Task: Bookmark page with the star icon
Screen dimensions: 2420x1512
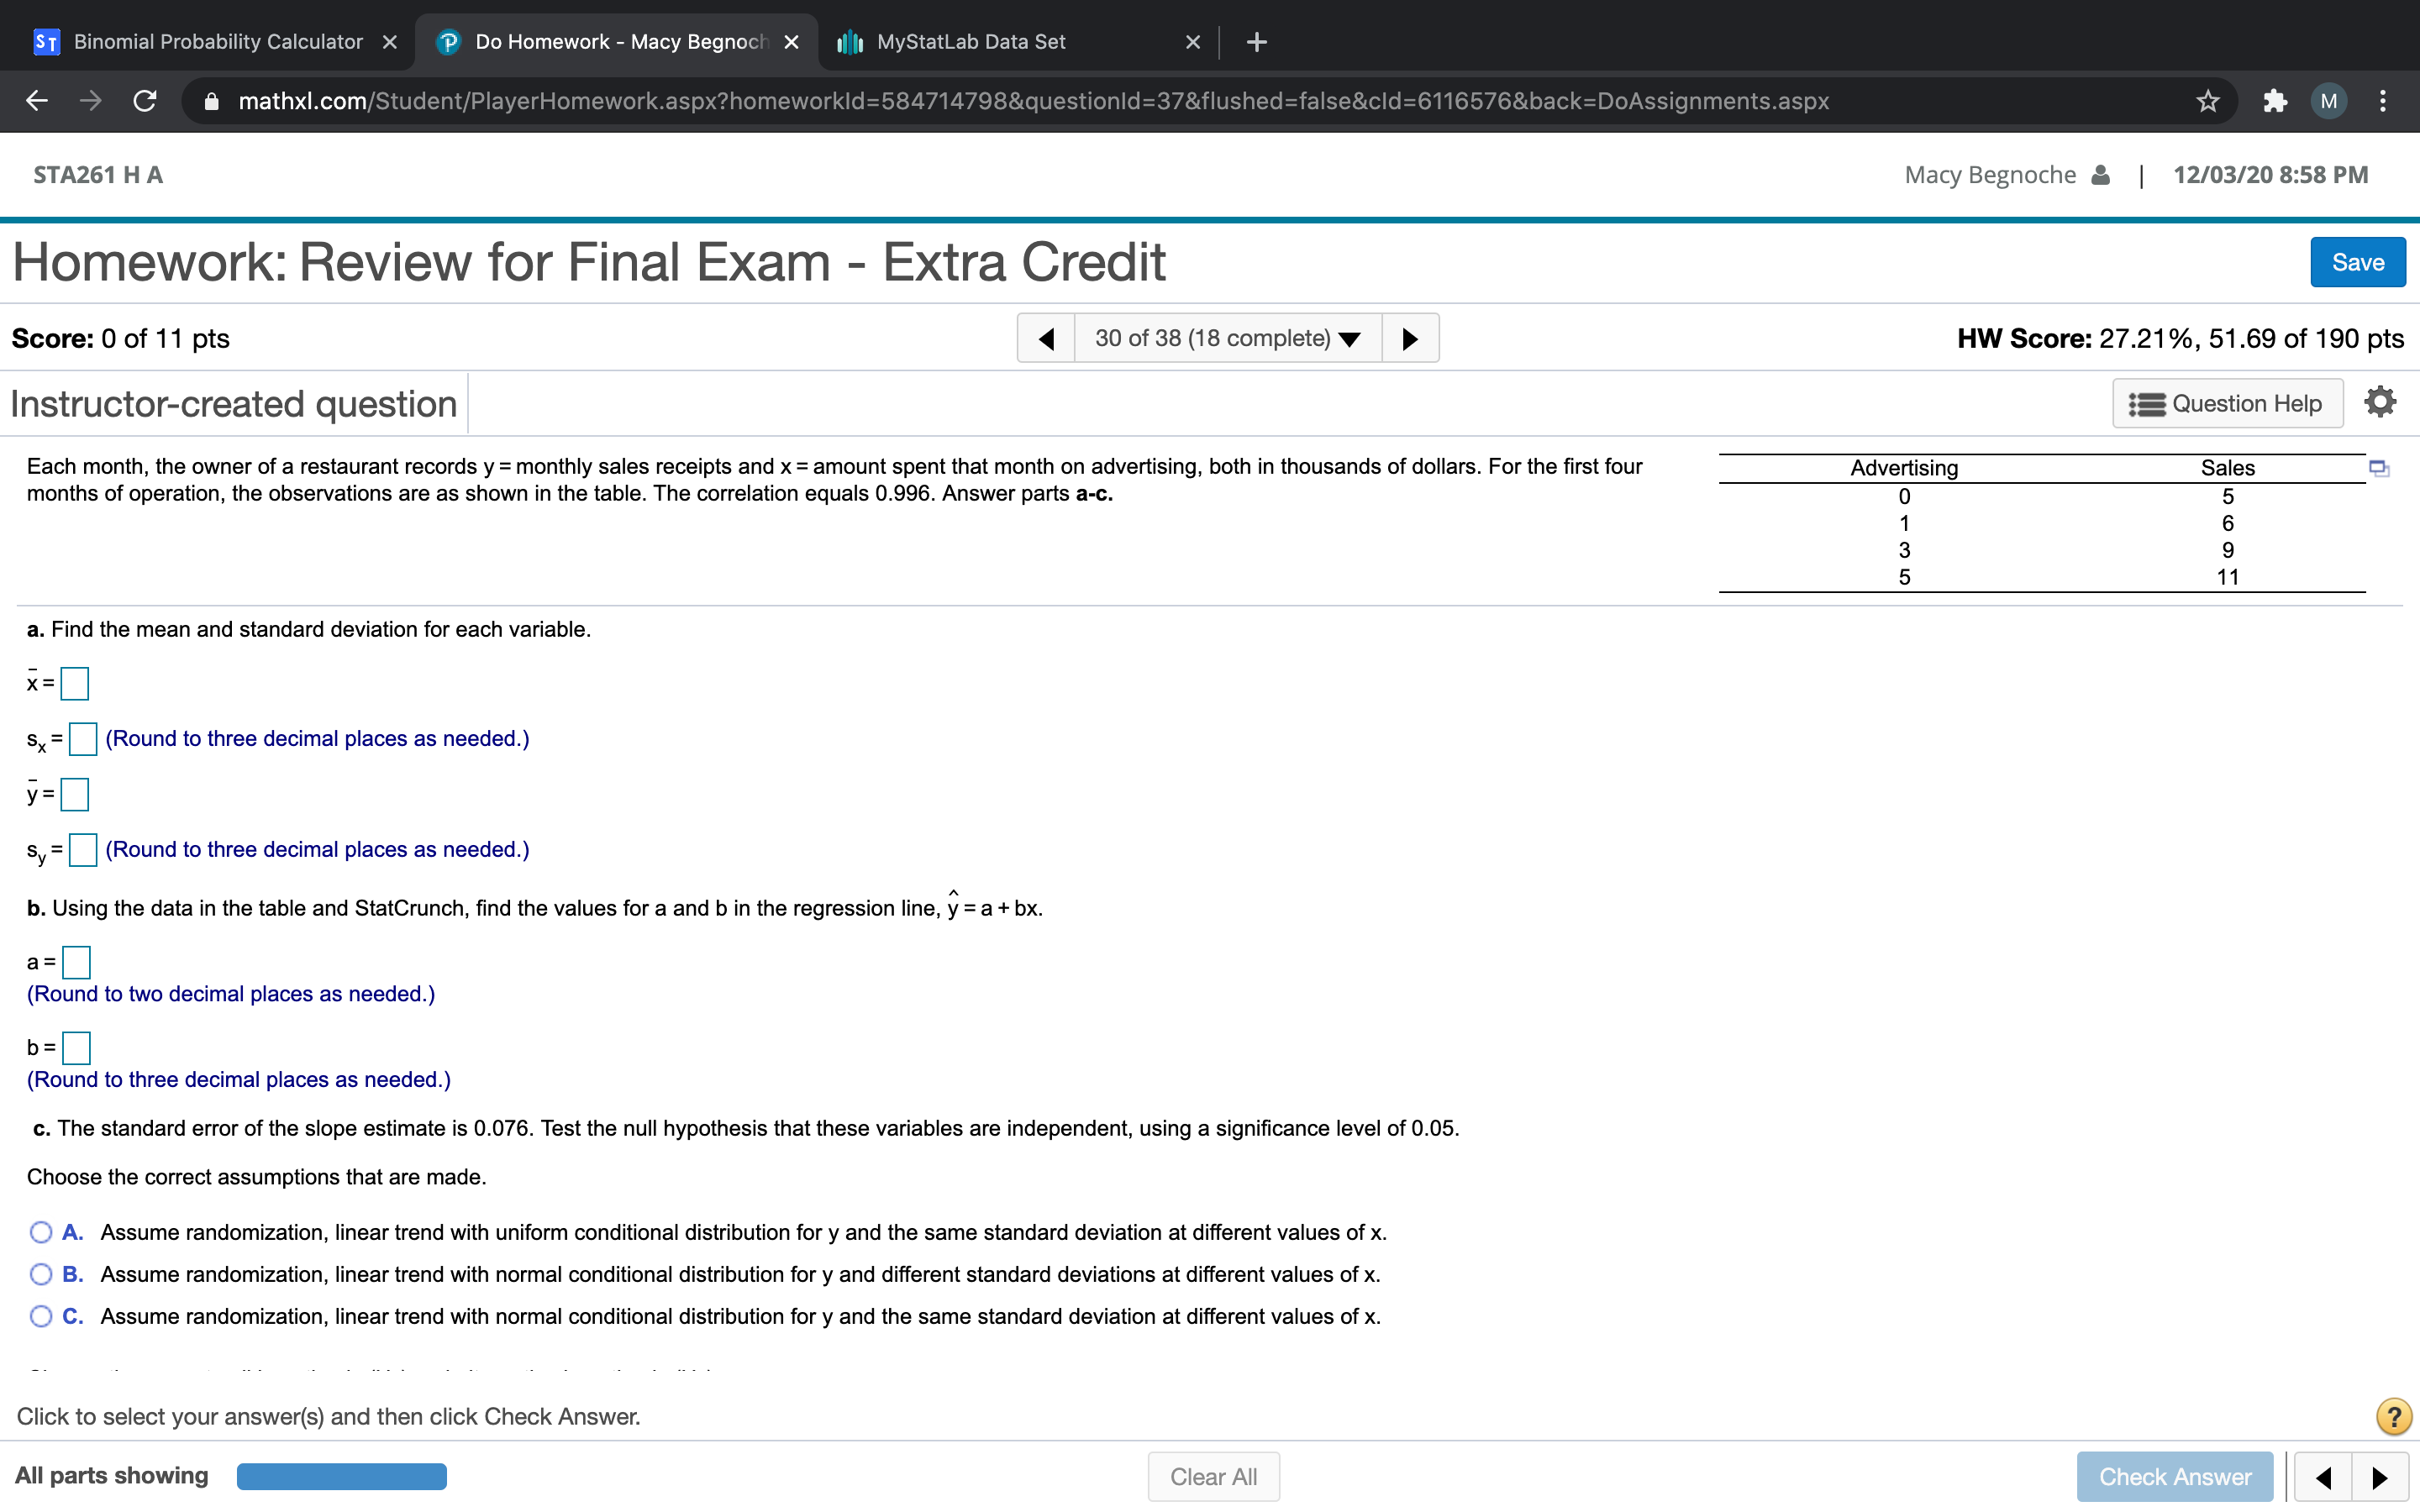Action: 2207,101
